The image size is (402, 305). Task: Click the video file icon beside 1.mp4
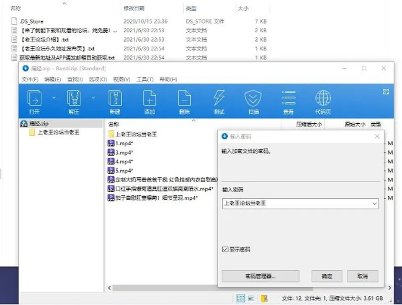coord(111,143)
